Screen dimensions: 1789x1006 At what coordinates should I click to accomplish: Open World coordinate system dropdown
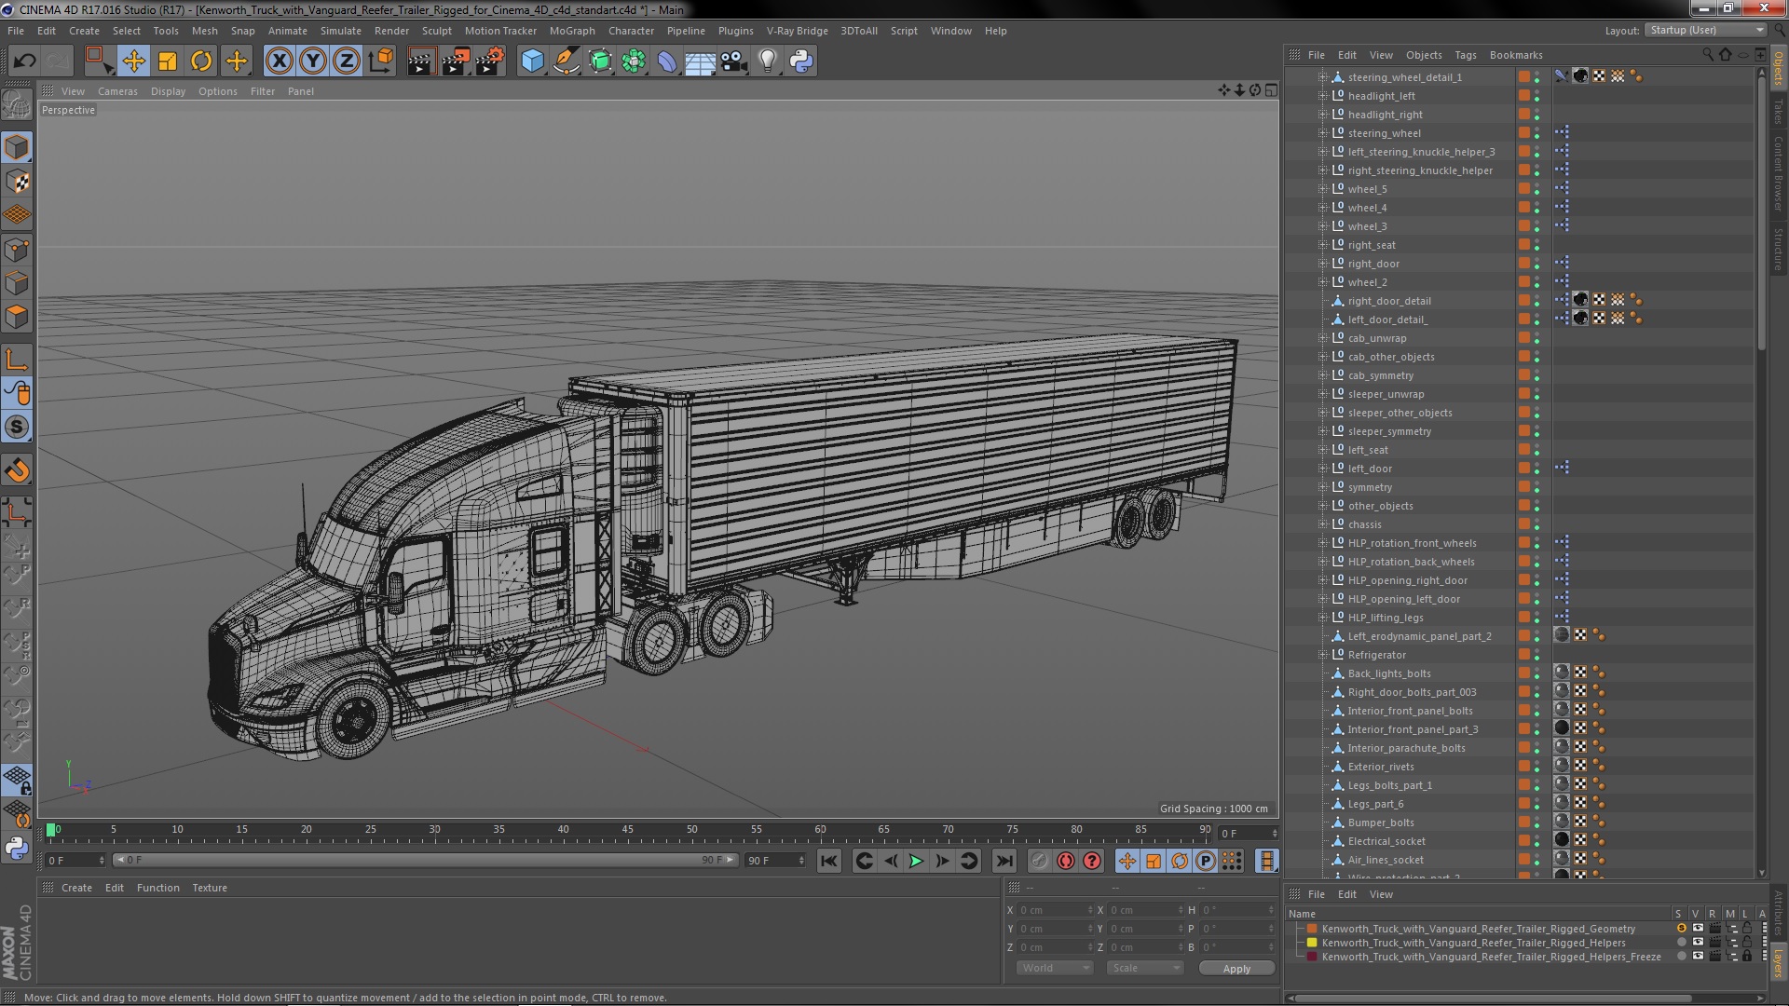point(1054,969)
